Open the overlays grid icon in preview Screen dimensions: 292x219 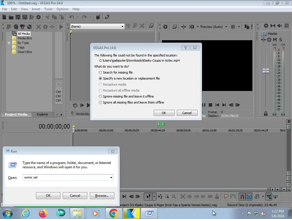pos(233,27)
